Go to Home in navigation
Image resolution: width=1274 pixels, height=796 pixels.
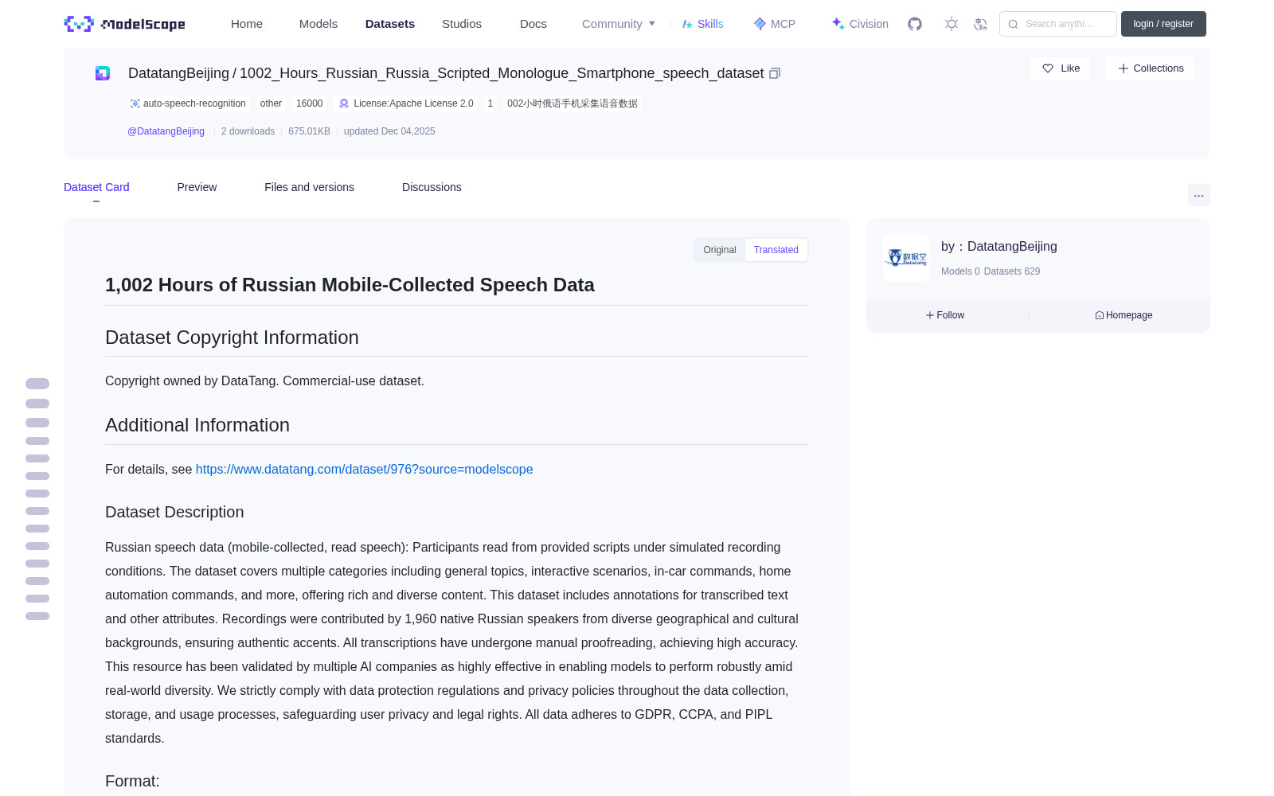tap(247, 24)
